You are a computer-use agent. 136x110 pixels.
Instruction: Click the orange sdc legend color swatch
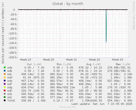[x=5, y=74]
